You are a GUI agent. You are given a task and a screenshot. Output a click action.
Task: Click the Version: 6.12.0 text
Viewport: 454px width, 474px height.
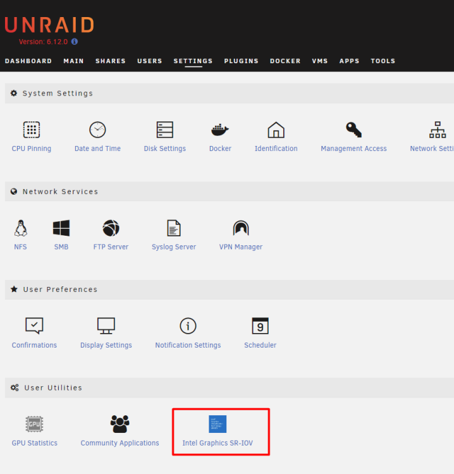click(43, 42)
